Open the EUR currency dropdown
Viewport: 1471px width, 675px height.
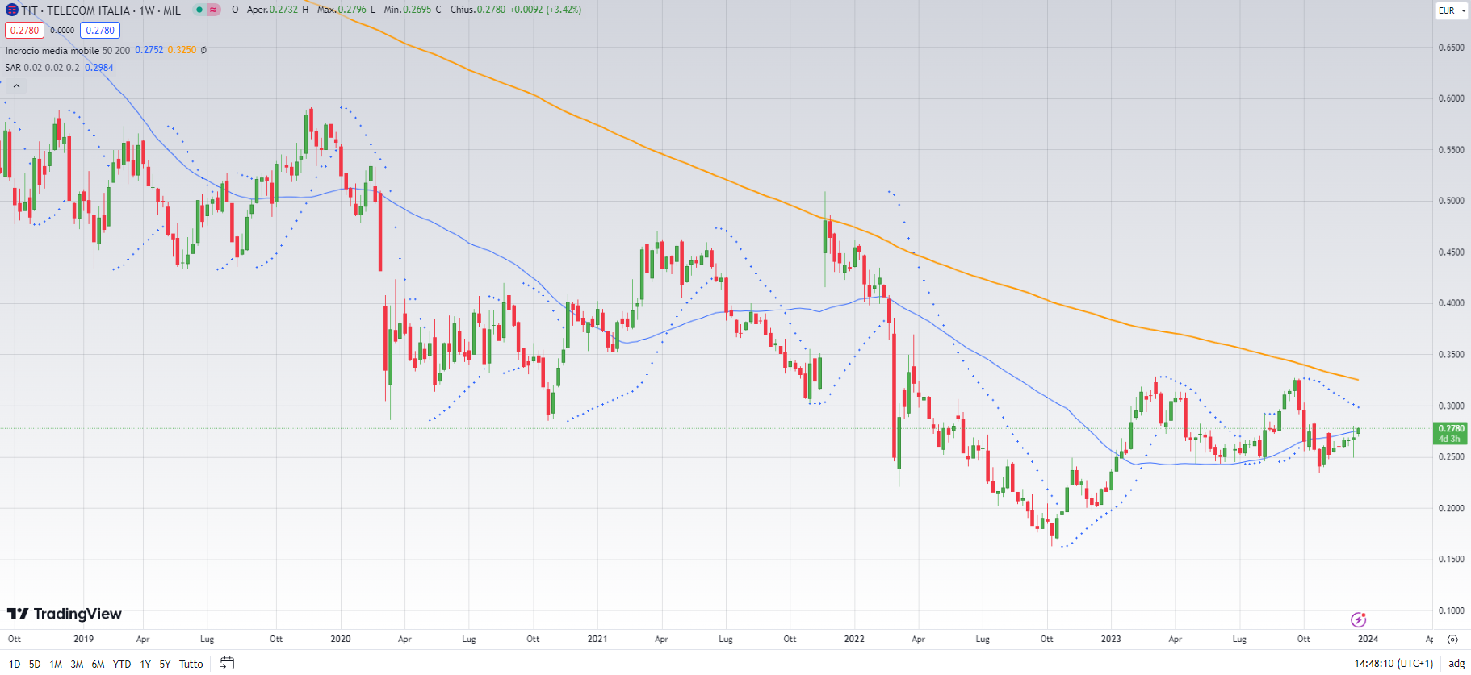(1452, 10)
